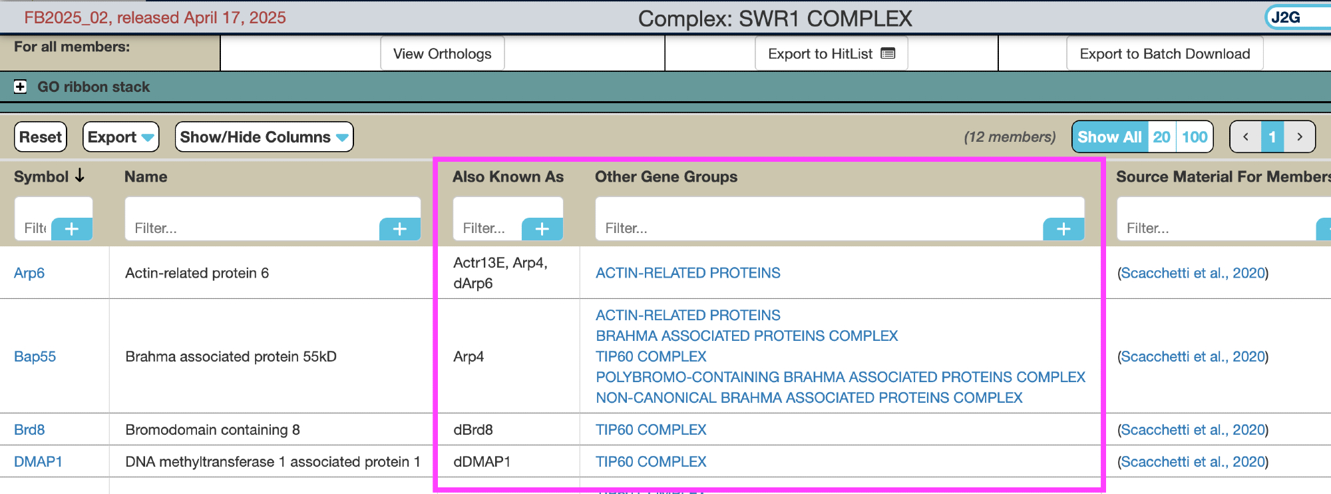This screenshot has width=1331, height=494.
Task: Click plus icon in Other Gene Groups filter
Action: tap(1063, 229)
